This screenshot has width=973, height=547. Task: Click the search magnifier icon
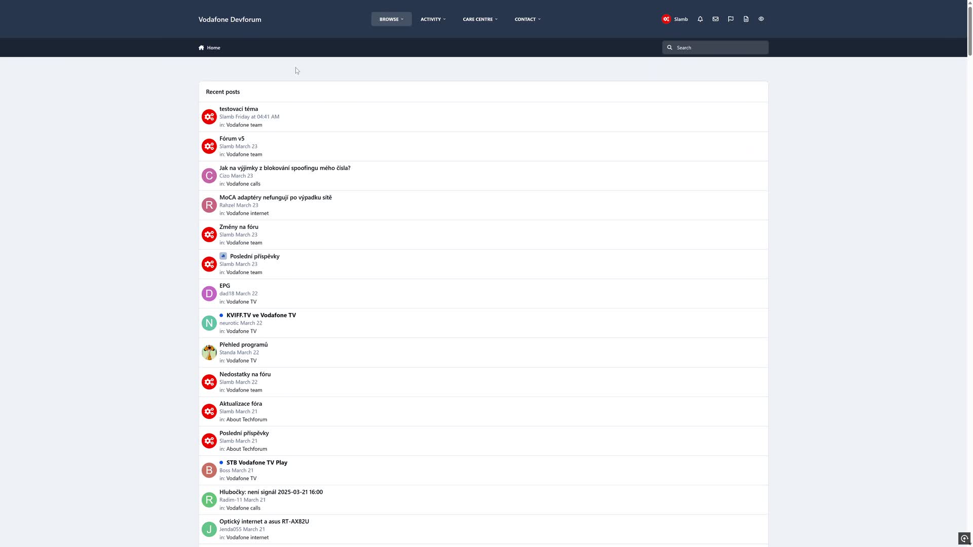[669, 48]
